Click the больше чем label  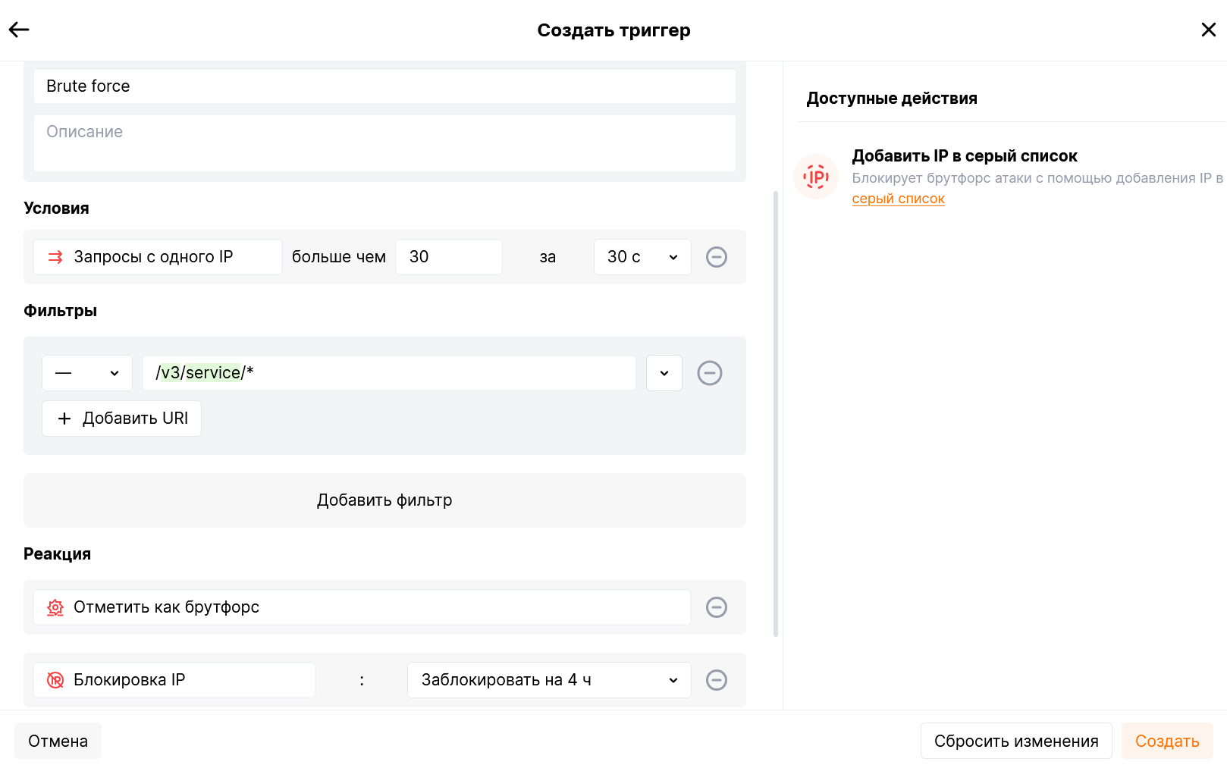coord(339,257)
